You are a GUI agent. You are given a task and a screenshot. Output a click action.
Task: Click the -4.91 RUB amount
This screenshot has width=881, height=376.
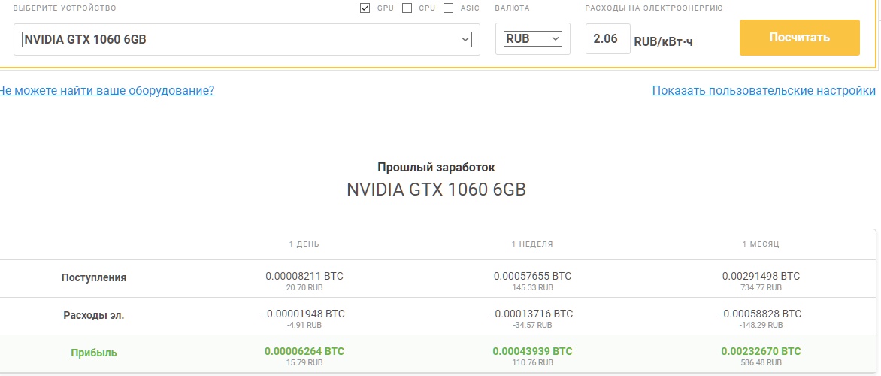click(304, 325)
